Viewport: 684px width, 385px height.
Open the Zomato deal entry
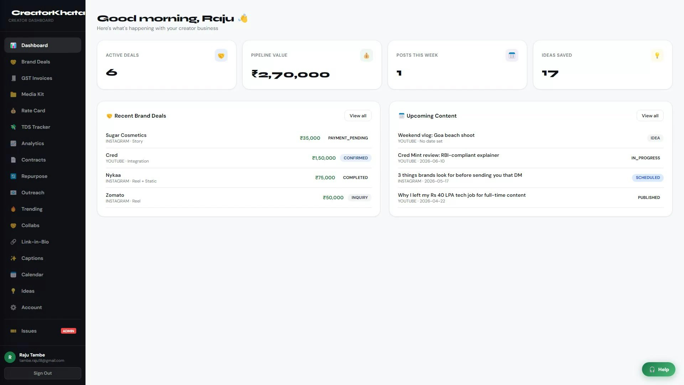pos(239,198)
